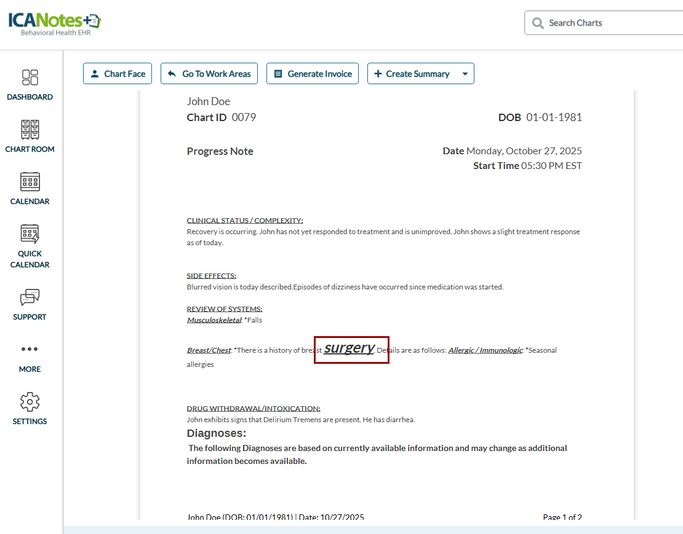Open the Support chat icon
This screenshot has height=534, width=683.
coord(30,297)
